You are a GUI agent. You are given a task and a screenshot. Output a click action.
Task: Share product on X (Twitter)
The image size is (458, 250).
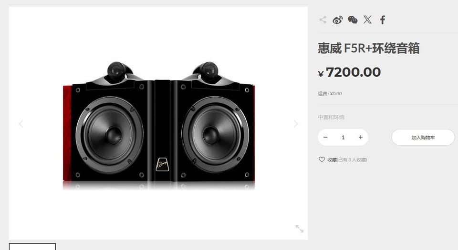click(367, 20)
